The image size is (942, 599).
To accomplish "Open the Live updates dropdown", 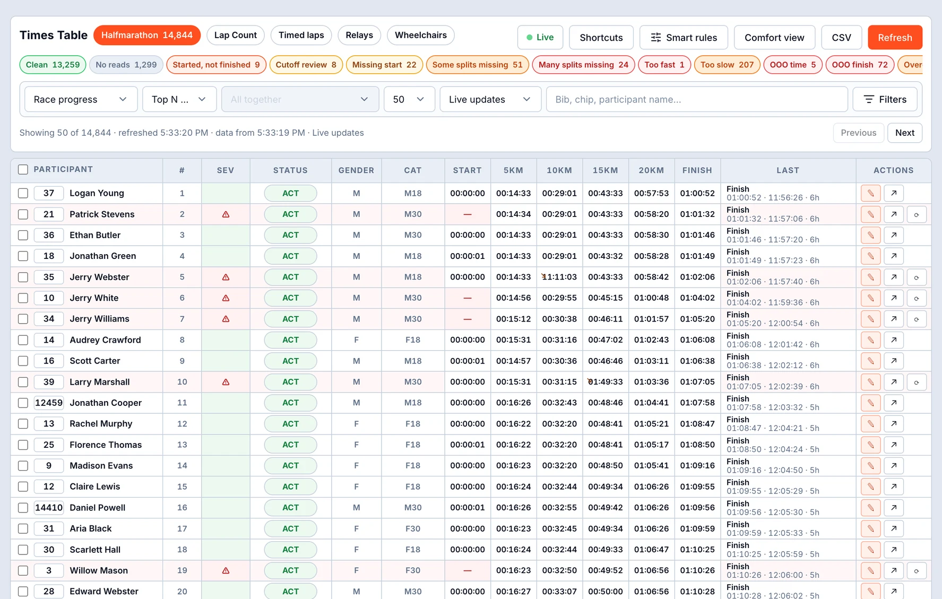I will [x=490, y=99].
